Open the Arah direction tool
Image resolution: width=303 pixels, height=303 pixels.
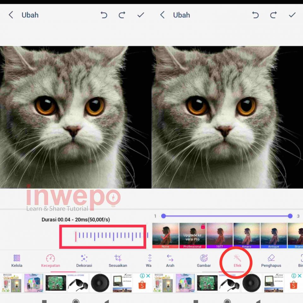(x=170, y=261)
